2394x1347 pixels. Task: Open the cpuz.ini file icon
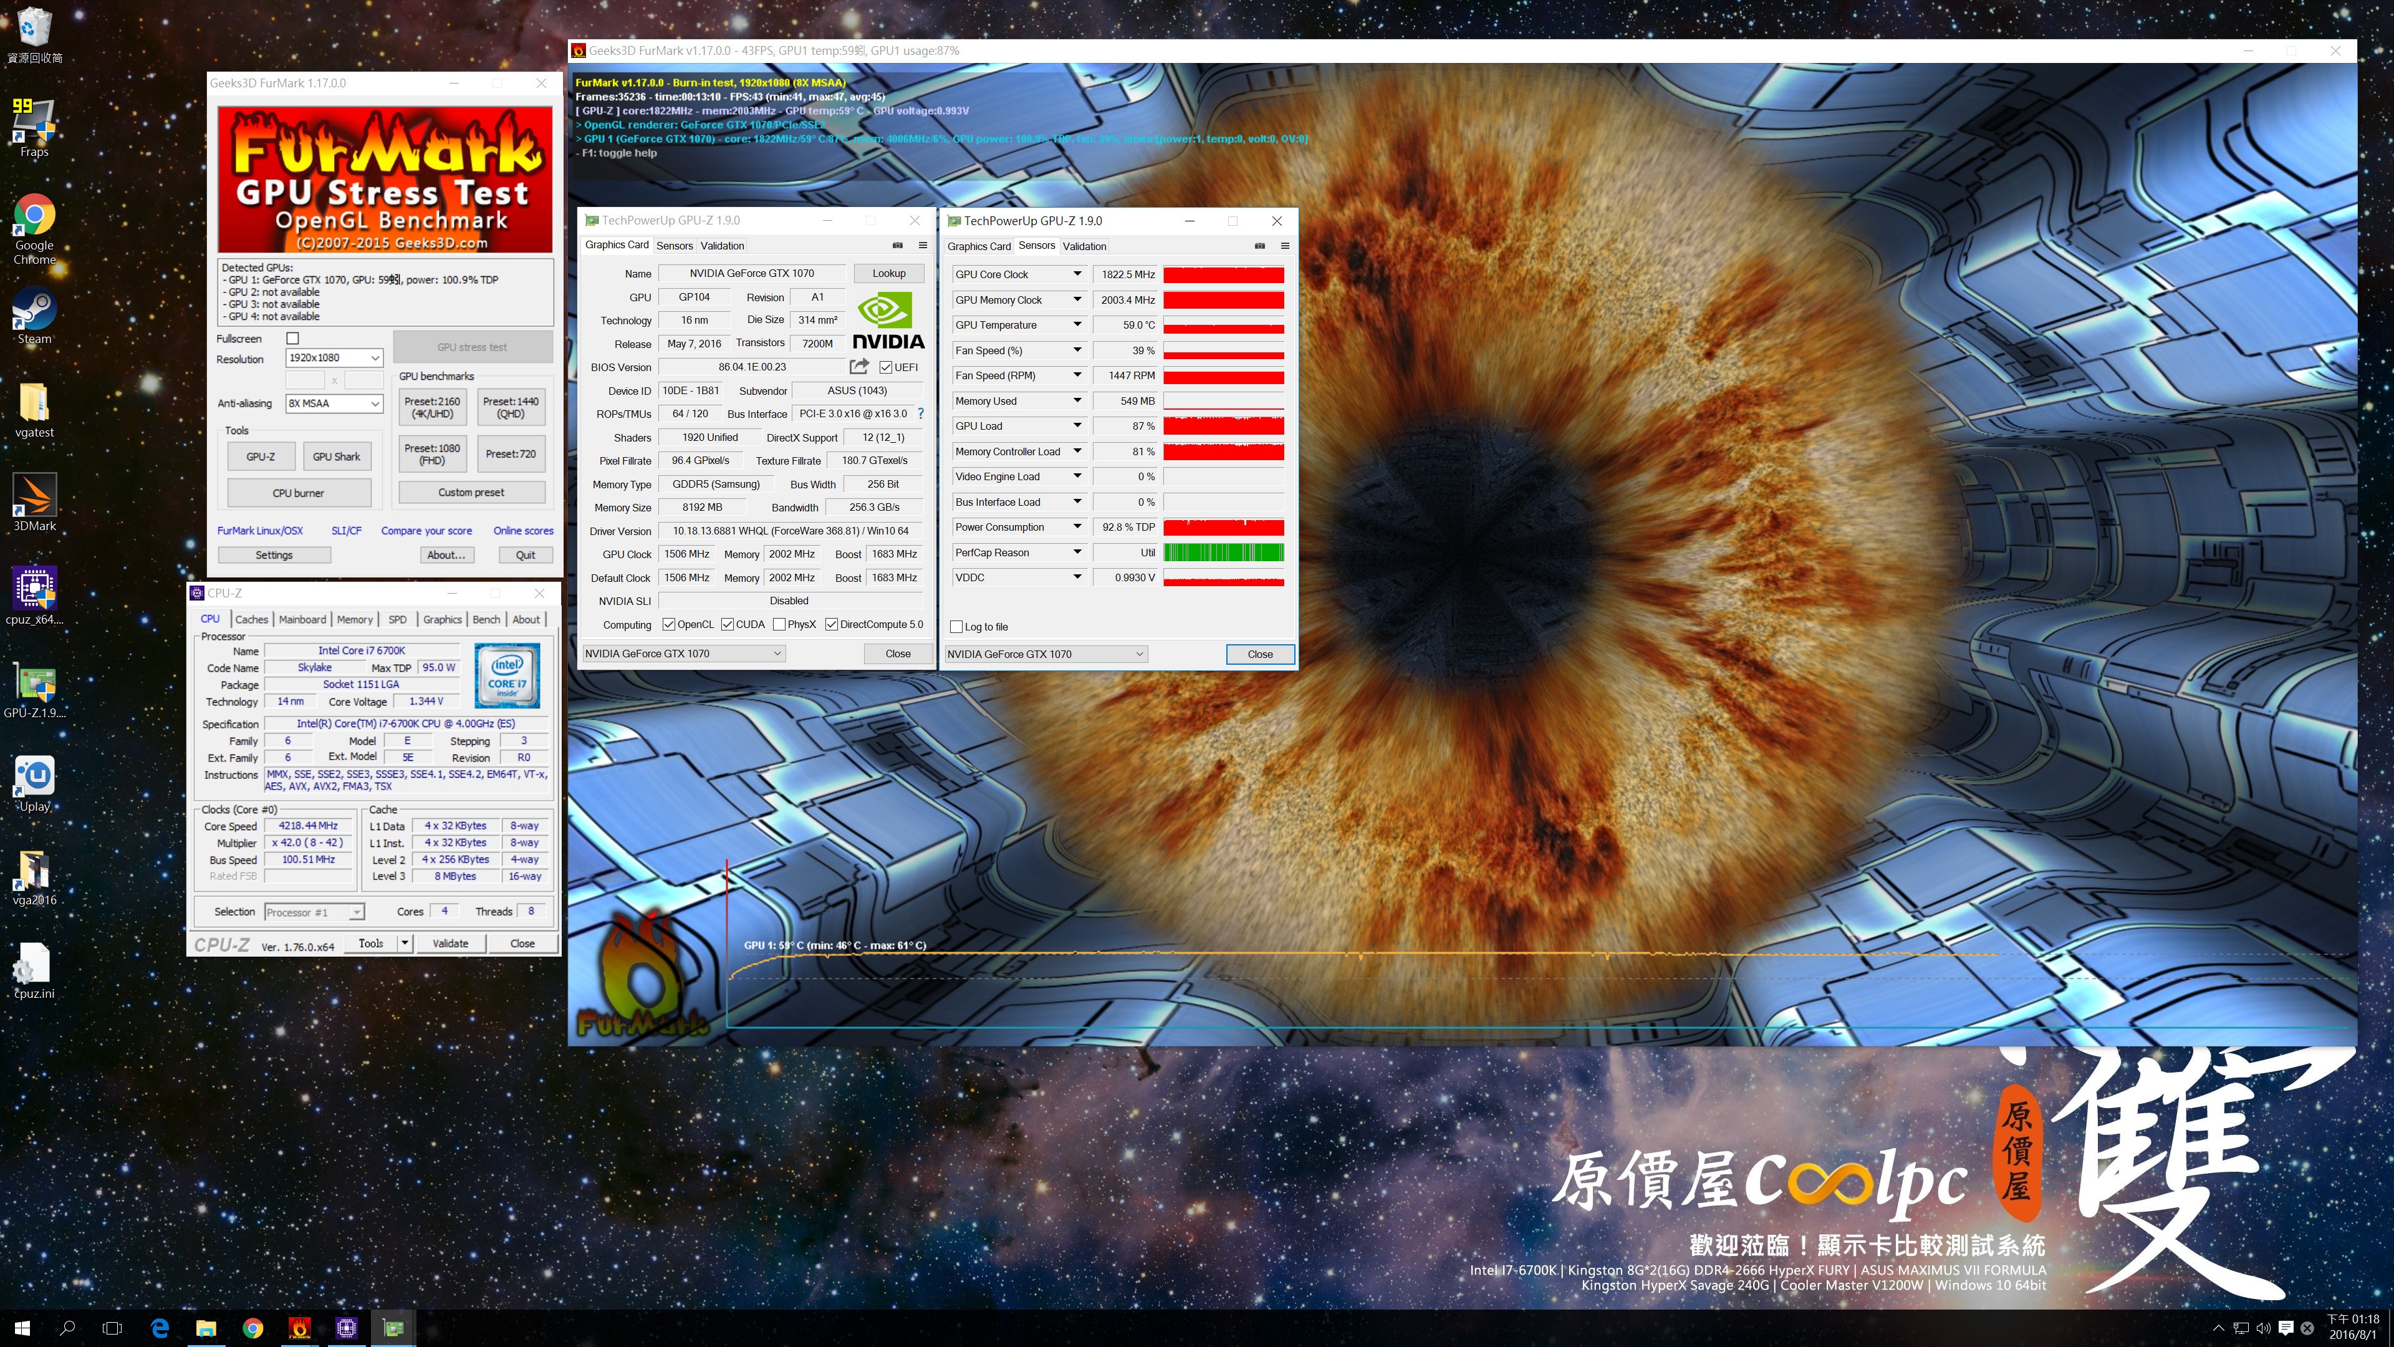[34, 970]
